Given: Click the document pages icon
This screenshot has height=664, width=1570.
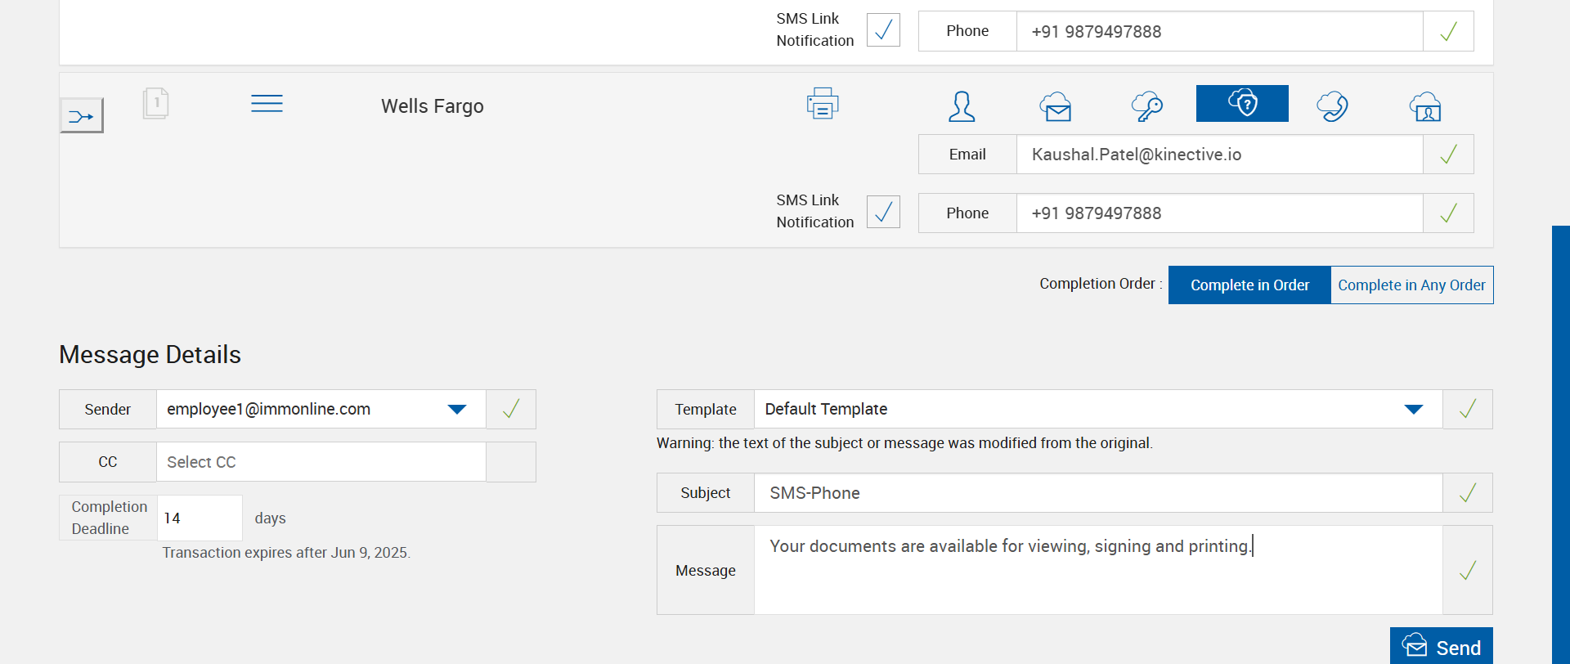Looking at the screenshot, I should 155,104.
